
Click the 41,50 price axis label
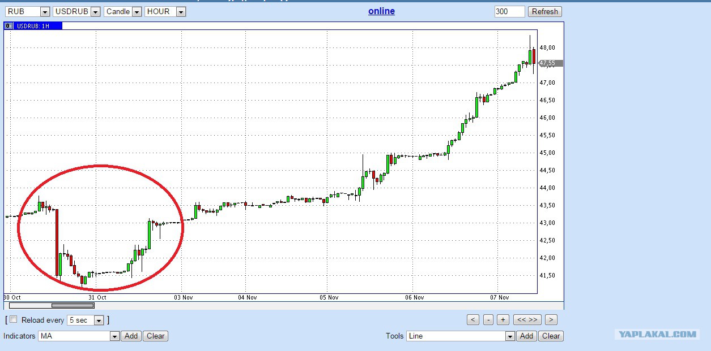coord(547,275)
